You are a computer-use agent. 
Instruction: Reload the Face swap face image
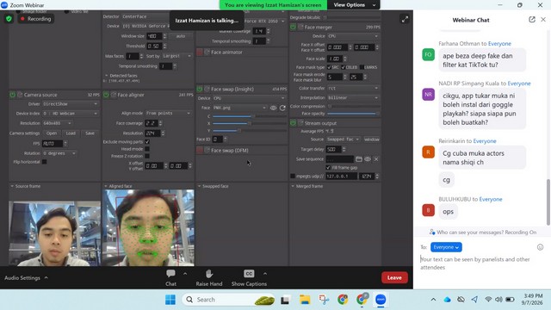282,108
